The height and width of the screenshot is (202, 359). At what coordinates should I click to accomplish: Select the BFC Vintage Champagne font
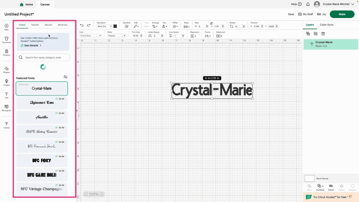[x=42, y=189]
